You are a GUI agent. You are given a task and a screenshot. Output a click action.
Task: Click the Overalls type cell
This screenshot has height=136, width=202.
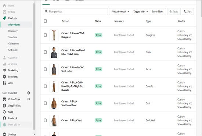[149, 86]
